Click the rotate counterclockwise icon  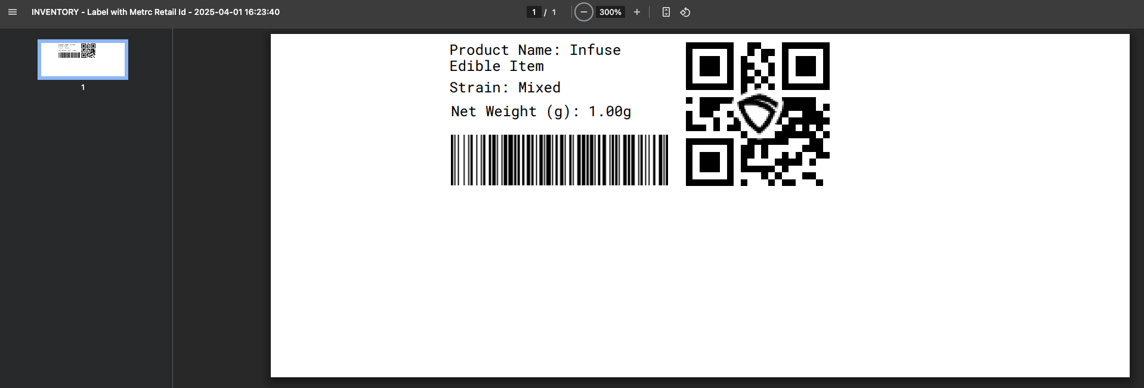pyautogui.click(x=685, y=12)
